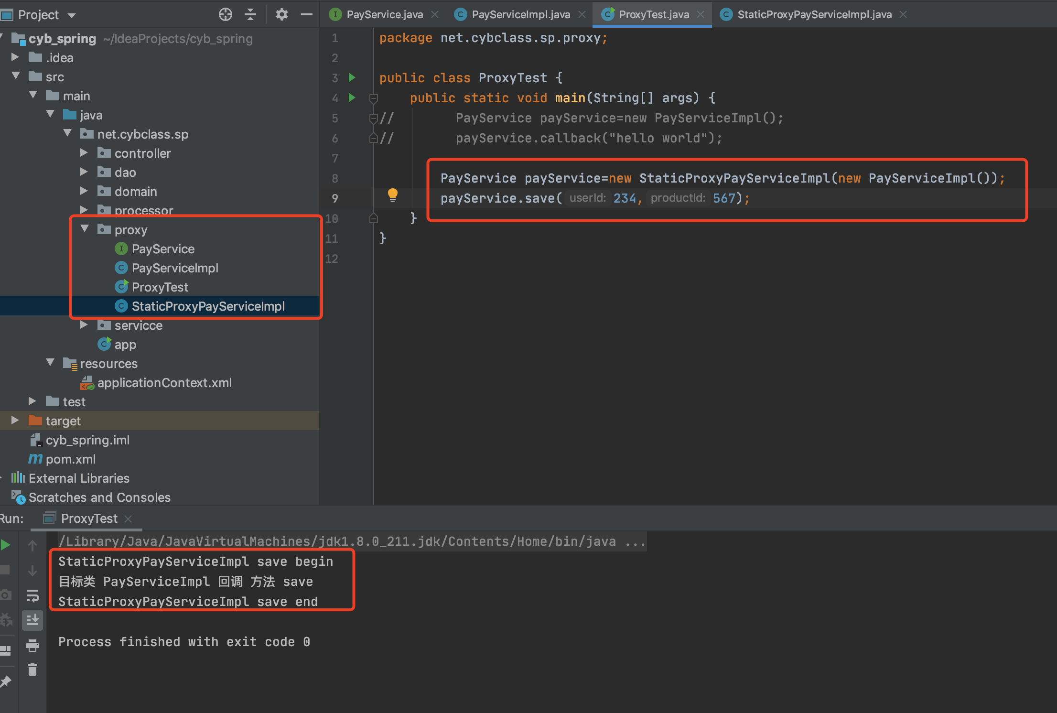Screen dimensions: 1057x713
Task: Open the Project view dropdown
Action: (x=72, y=15)
